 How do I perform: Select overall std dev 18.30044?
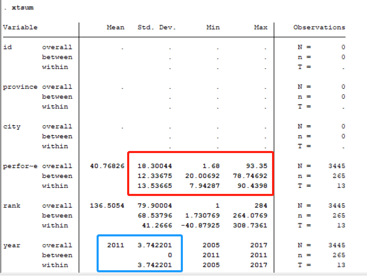click(x=155, y=166)
